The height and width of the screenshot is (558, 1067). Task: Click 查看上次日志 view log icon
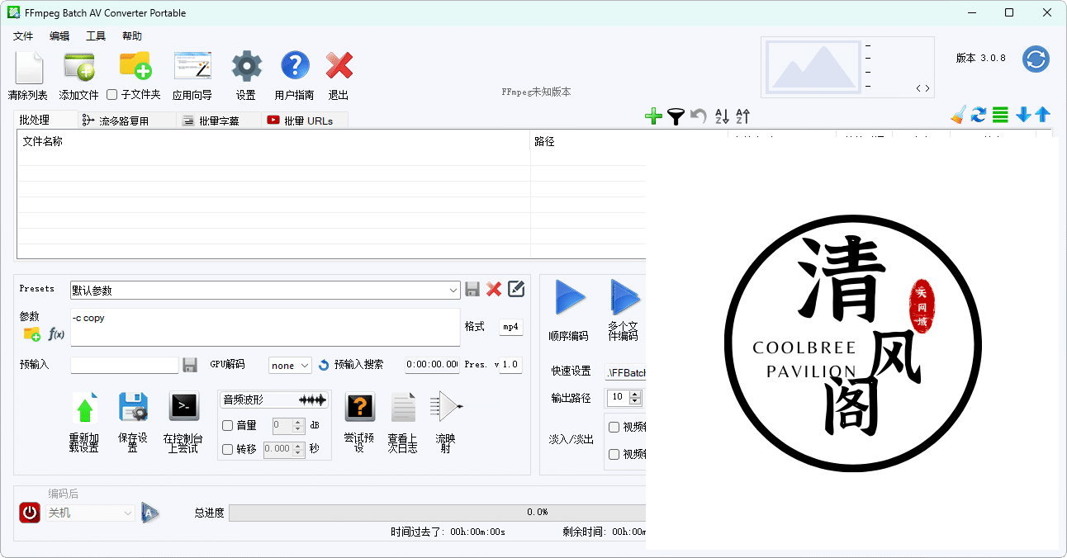pos(403,407)
